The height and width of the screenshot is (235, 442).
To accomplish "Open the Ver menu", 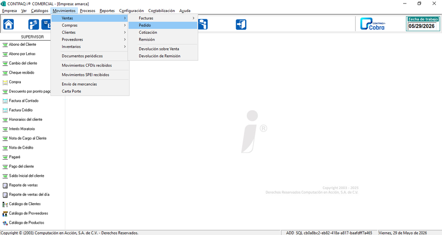I will point(24,11).
